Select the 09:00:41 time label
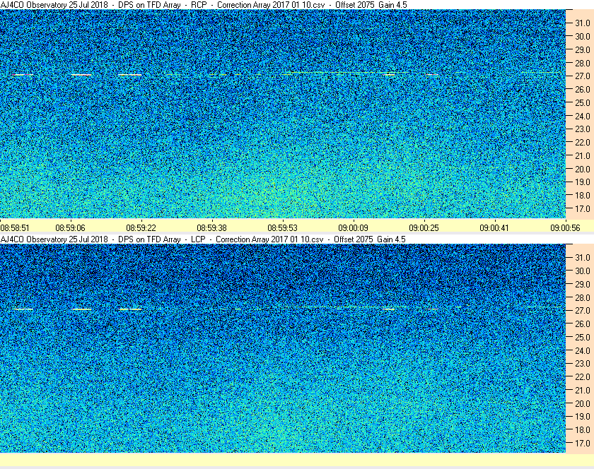Viewport: 594px width, 469px height. 494,228
